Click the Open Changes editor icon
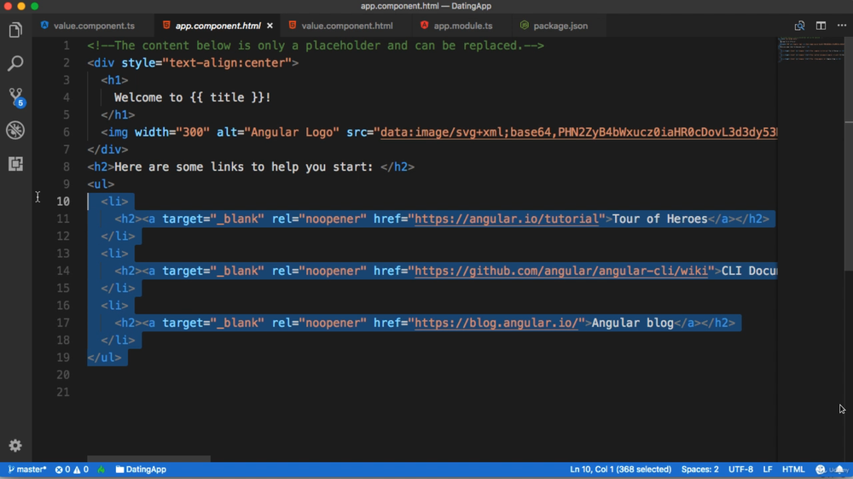 pyautogui.click(x=799, y=26)
